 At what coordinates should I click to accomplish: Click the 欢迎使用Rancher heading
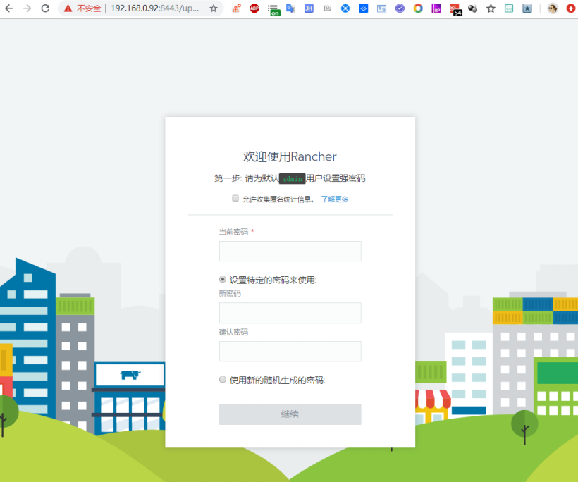(x=290, y=156)
